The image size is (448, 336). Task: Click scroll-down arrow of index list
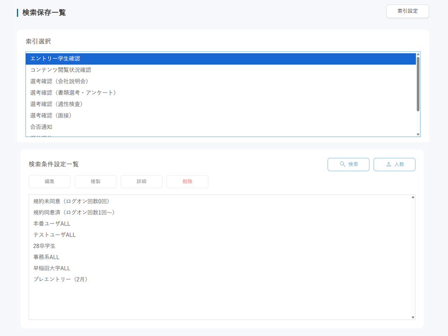418,134
